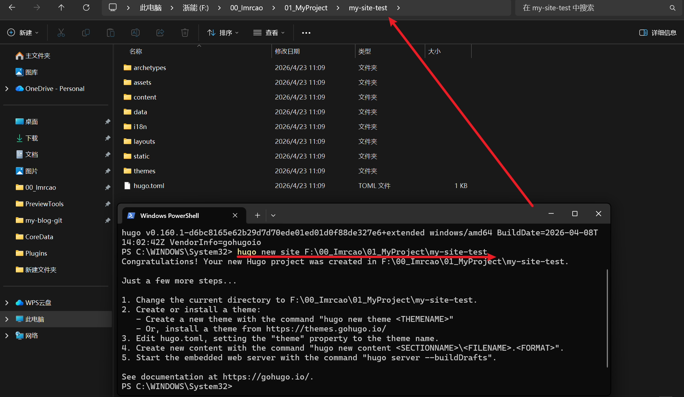
Task: Sort by the 修改日期 column header
Action: coord(287,51)
